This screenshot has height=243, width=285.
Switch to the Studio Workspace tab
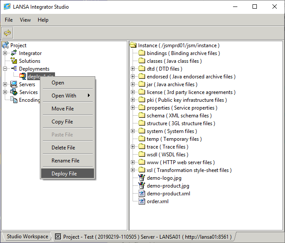point(27,237)
